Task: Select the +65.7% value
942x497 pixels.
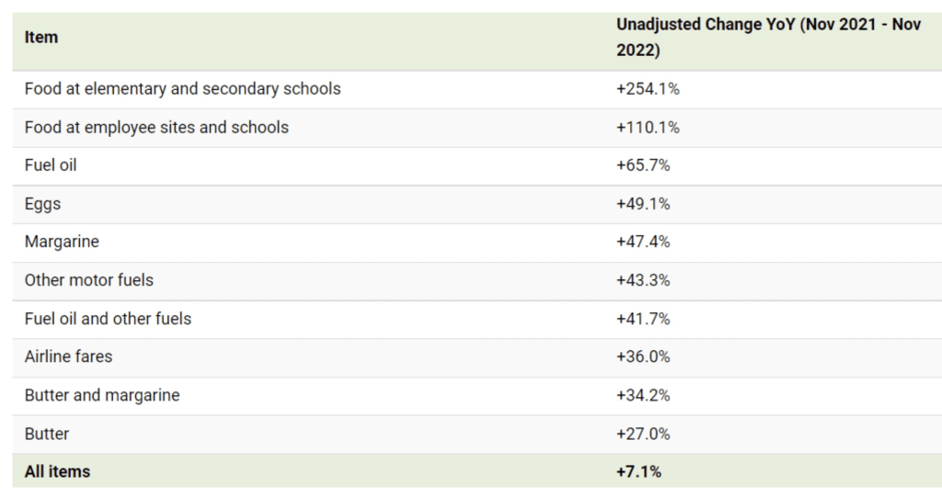Action: [x=643, y=165]
